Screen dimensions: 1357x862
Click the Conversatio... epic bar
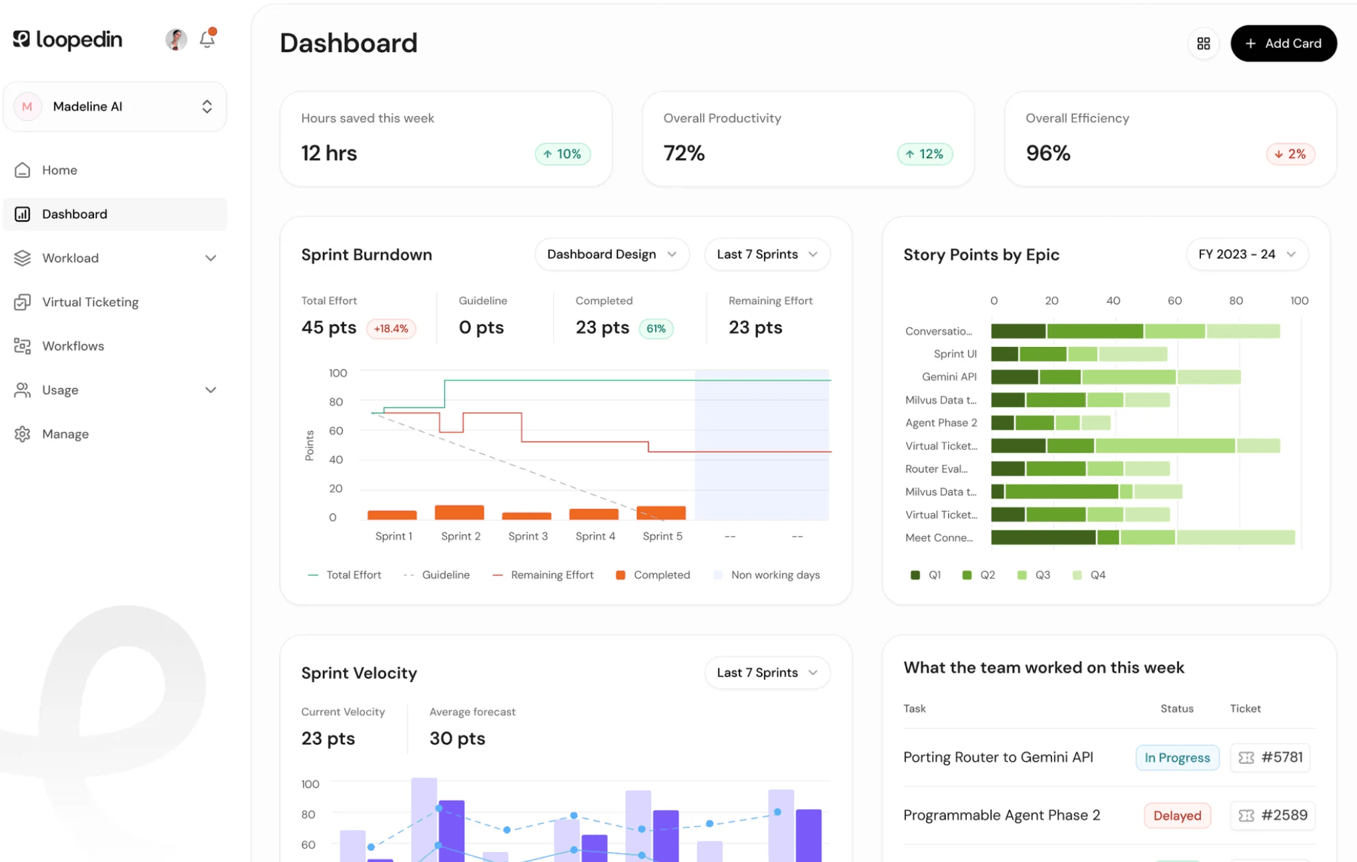pos(1136,331)
